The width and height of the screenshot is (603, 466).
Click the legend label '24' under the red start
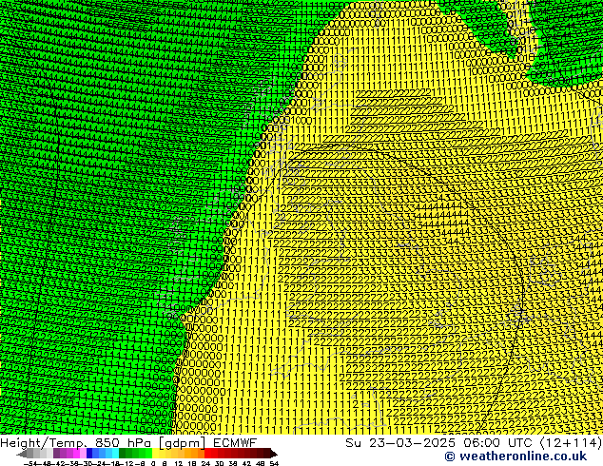[205, 463]
